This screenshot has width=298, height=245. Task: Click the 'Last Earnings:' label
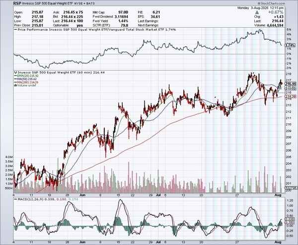[x=148, y=21]
